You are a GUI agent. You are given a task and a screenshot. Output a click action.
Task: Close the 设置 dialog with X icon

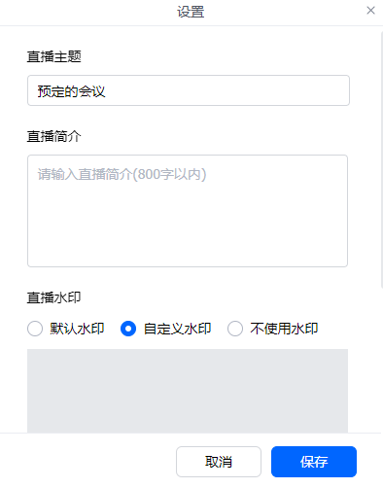[370, 11]
